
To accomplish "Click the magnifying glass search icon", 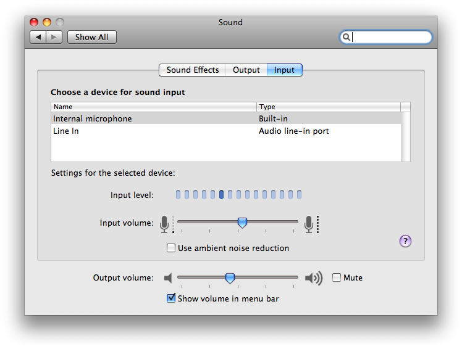I will coord(346,37).
